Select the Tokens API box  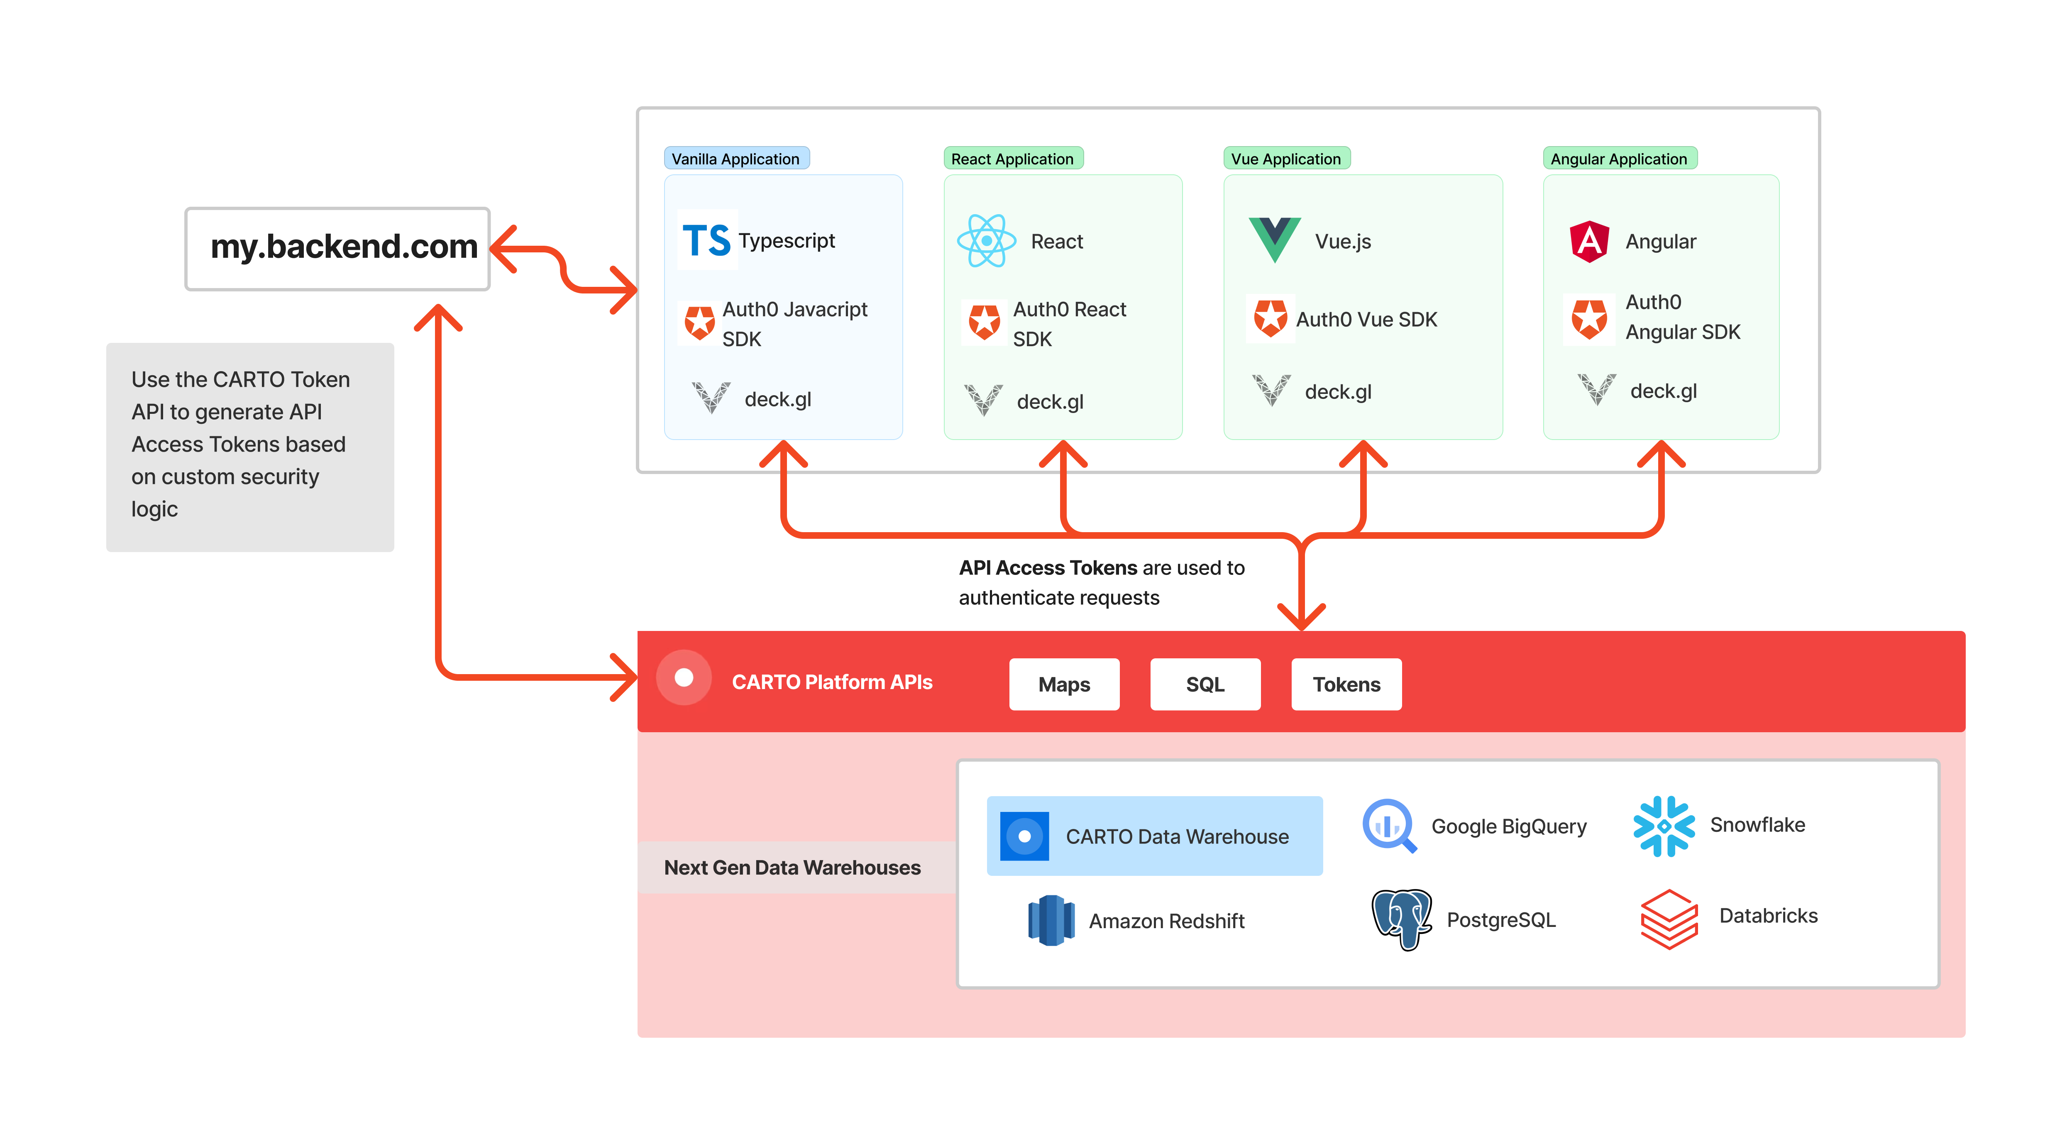[1346, 684]
